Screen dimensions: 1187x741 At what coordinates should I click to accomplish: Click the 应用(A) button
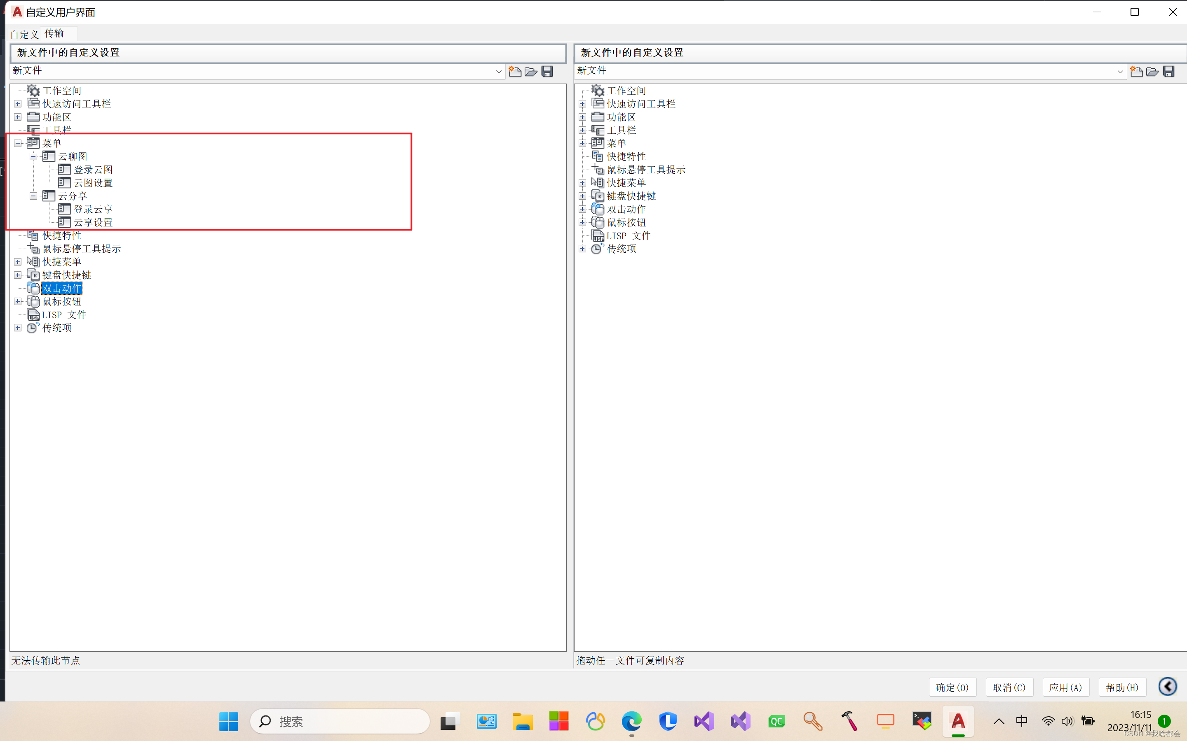pyautogui.click(x=1065, y=687)
